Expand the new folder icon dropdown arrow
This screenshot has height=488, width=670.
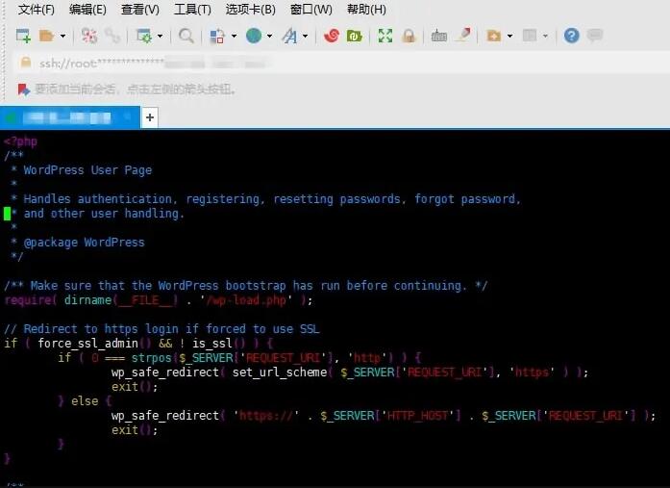pyautogui.click(x=509, y=36)
